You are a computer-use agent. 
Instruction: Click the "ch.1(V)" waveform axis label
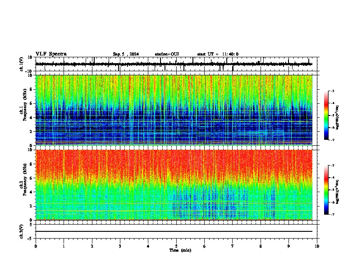click(x=22, y=64)
